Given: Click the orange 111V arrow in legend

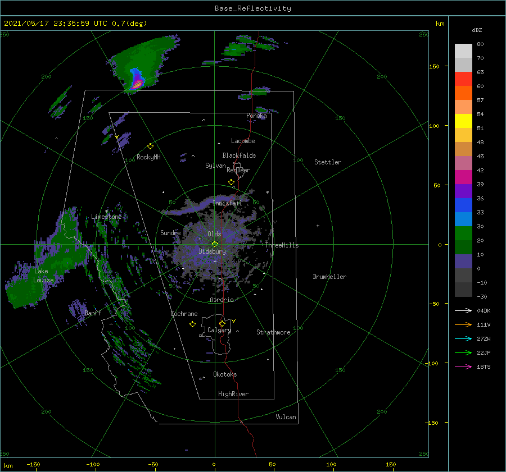Looking at the screenshot, I should (463, 325).
